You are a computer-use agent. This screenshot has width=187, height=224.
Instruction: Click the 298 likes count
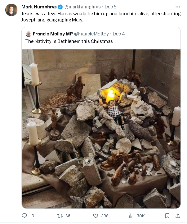(105, 216)
